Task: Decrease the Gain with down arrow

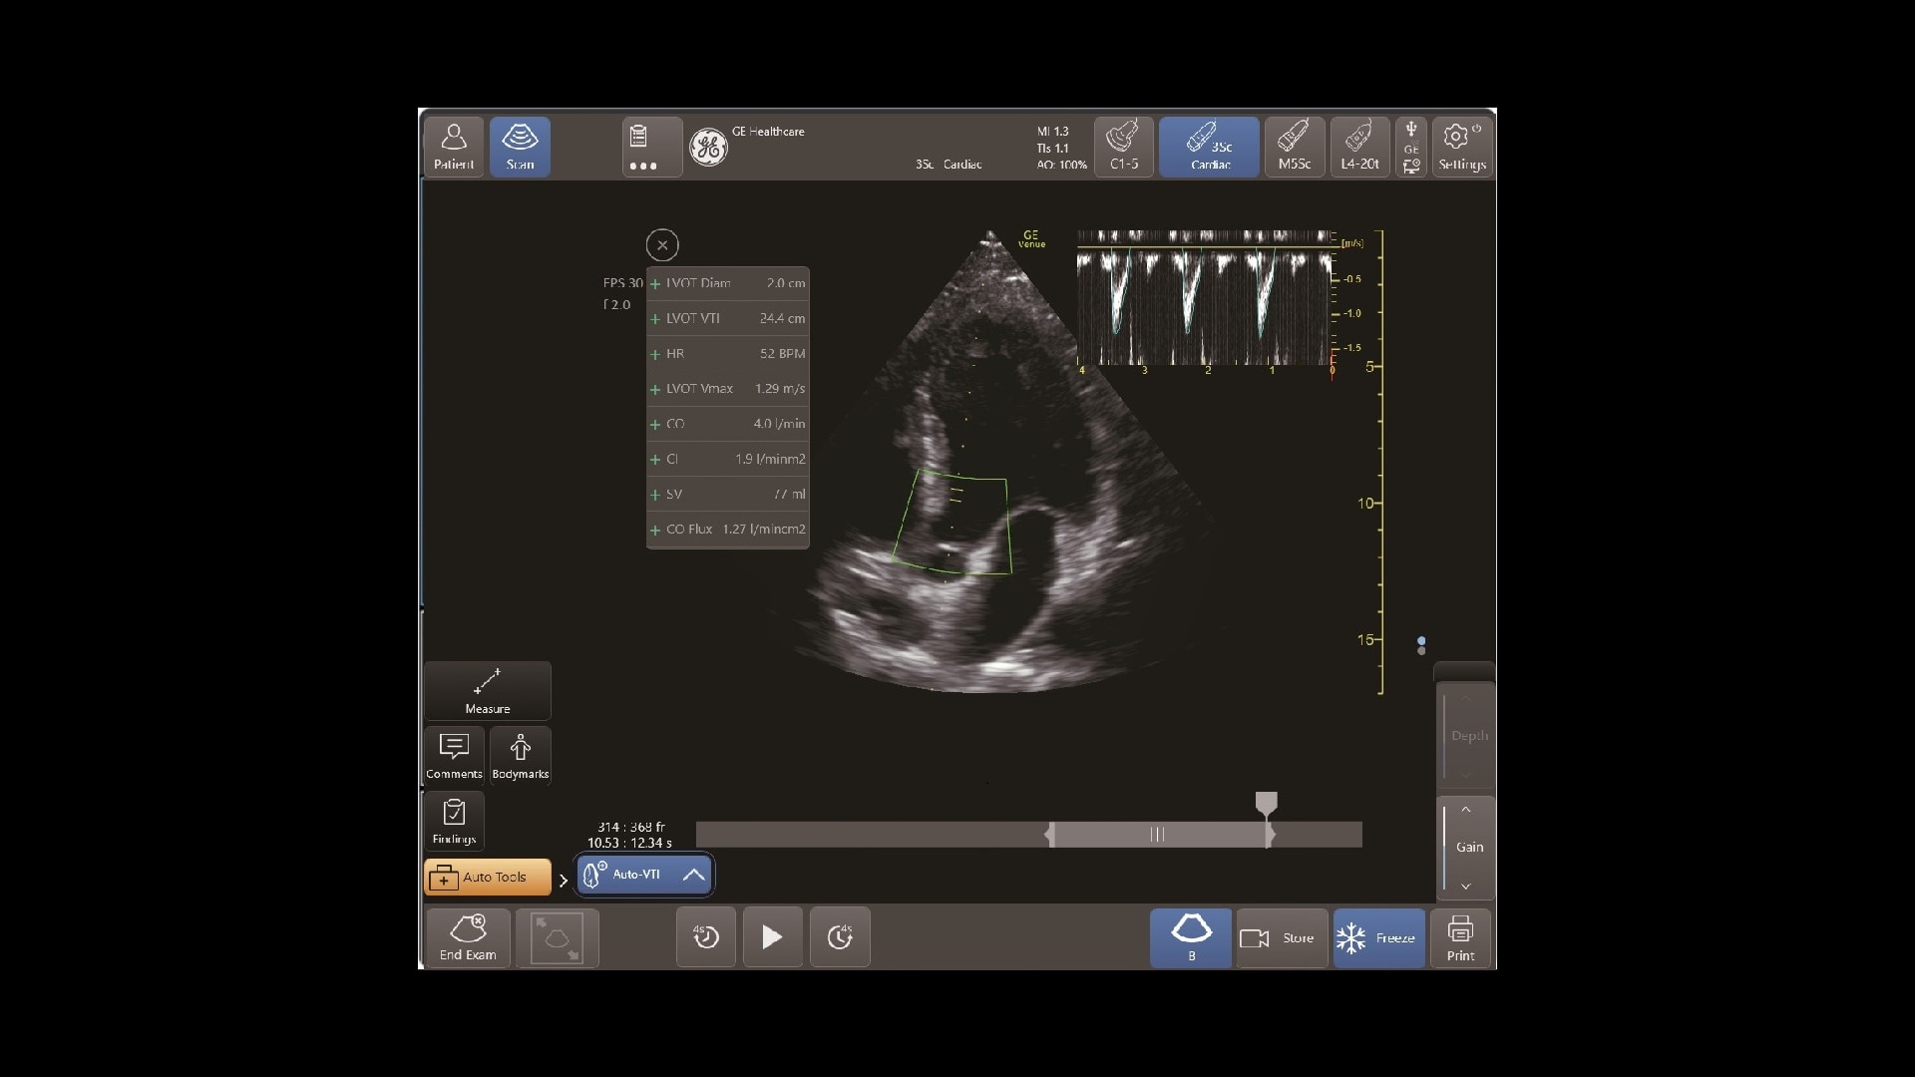Action: [1466, 886]
